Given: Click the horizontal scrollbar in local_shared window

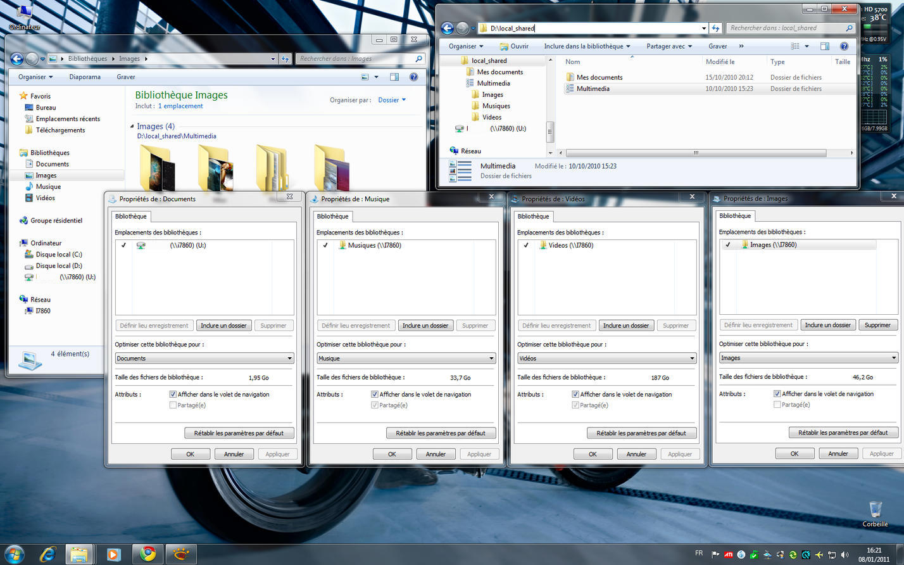Looking at the screenshot, I should point(695,153).
